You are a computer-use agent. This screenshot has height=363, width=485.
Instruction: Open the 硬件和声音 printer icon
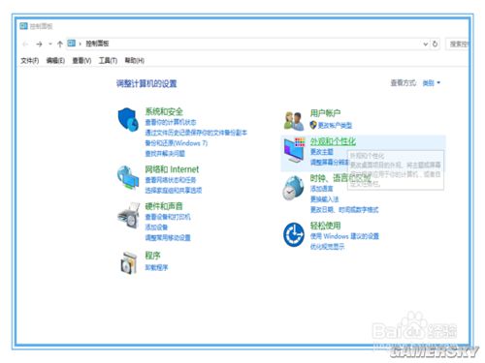[128, 215]
